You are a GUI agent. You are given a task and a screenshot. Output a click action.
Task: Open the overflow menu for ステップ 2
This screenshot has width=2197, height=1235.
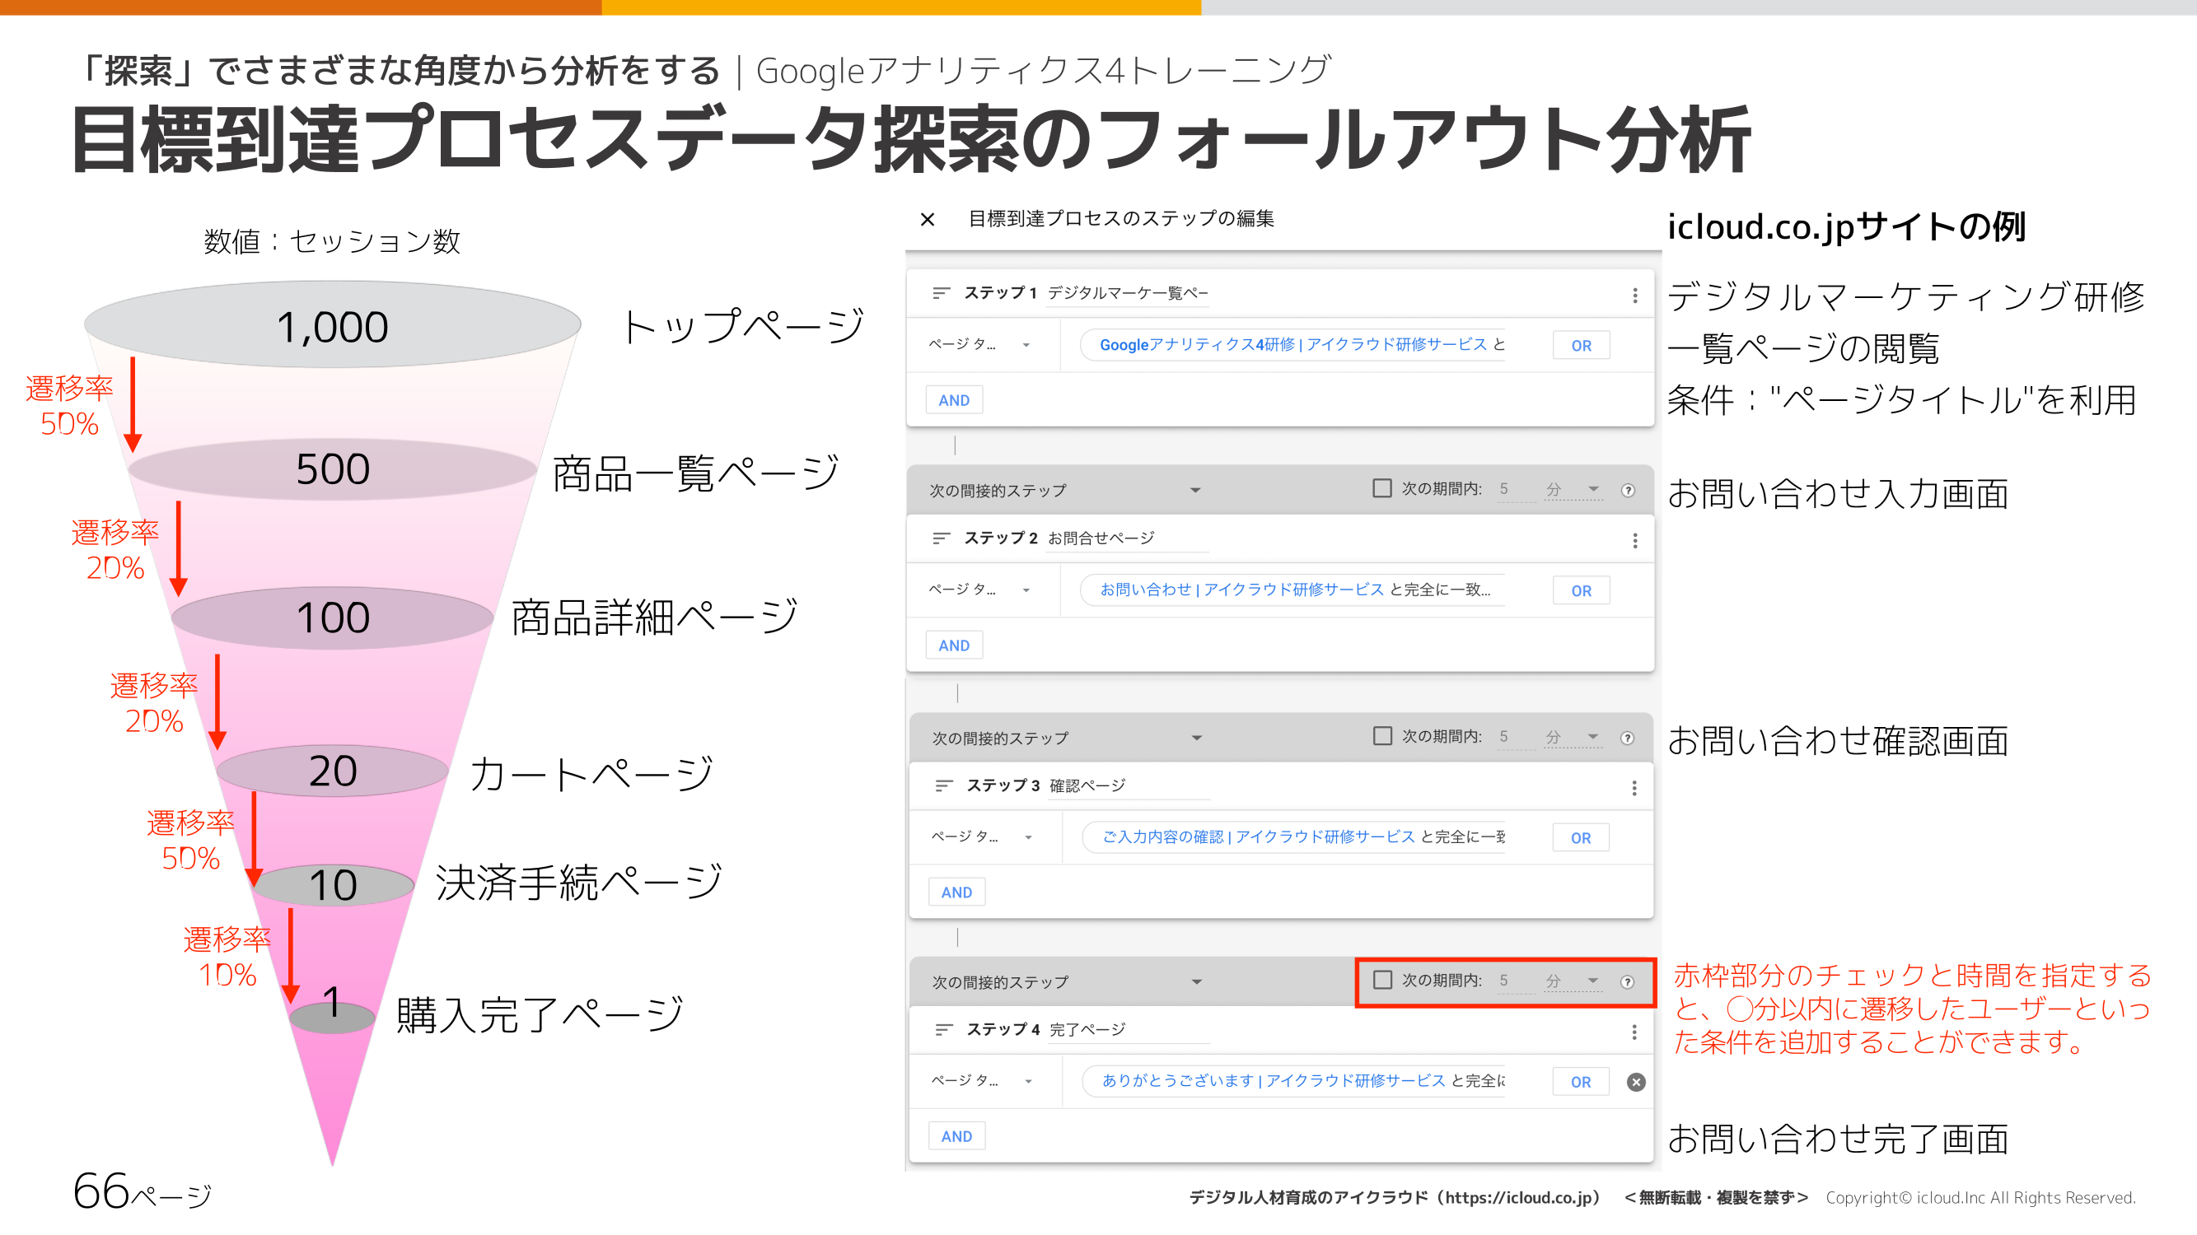(1635, 538)
